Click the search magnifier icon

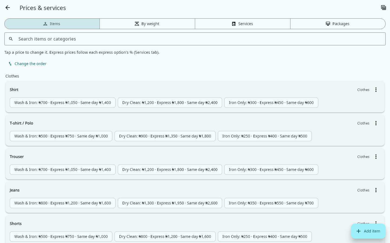pos(11,39)
